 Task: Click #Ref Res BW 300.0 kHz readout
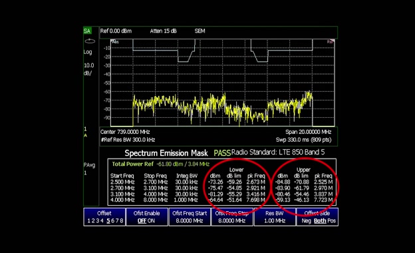[128, 140]
